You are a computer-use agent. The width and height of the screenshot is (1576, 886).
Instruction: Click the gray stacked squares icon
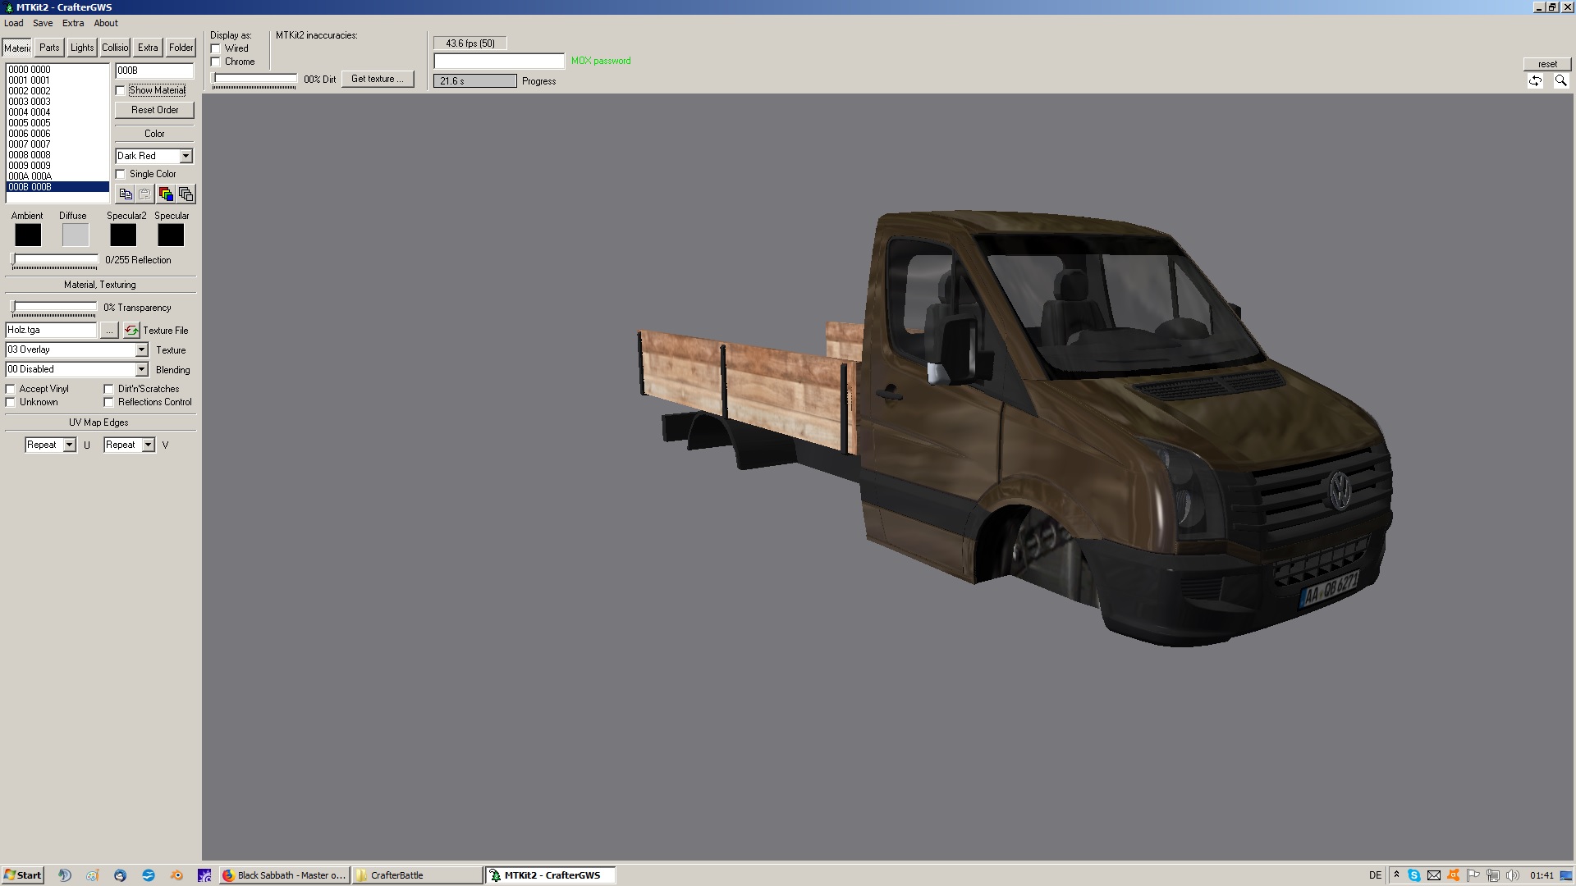point(186,194)
